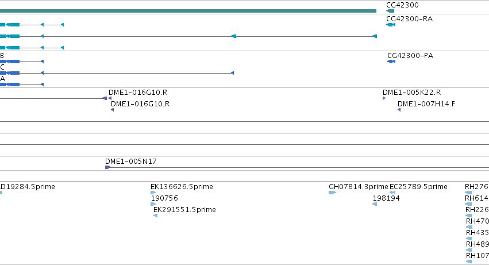Click the C transcript's end arrow
The height and width of the screenshot is (265, 489).
point(232,73)
